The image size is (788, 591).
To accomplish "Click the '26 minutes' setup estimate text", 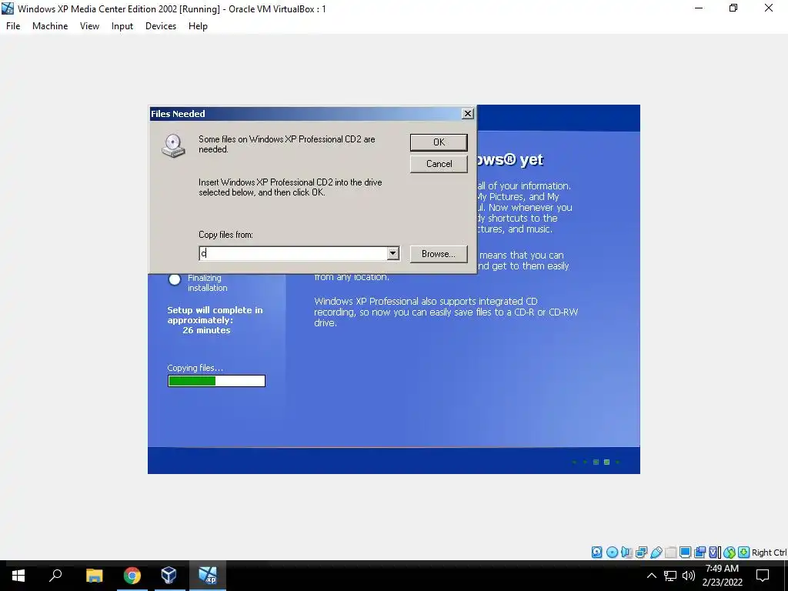I will click(206, 330).
